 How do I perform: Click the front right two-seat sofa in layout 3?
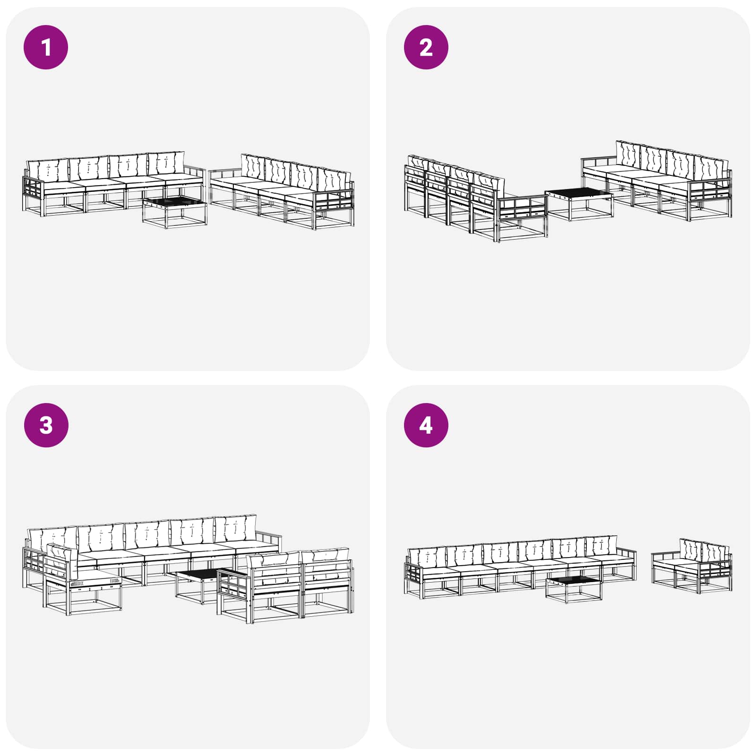[x=285, y=585]
